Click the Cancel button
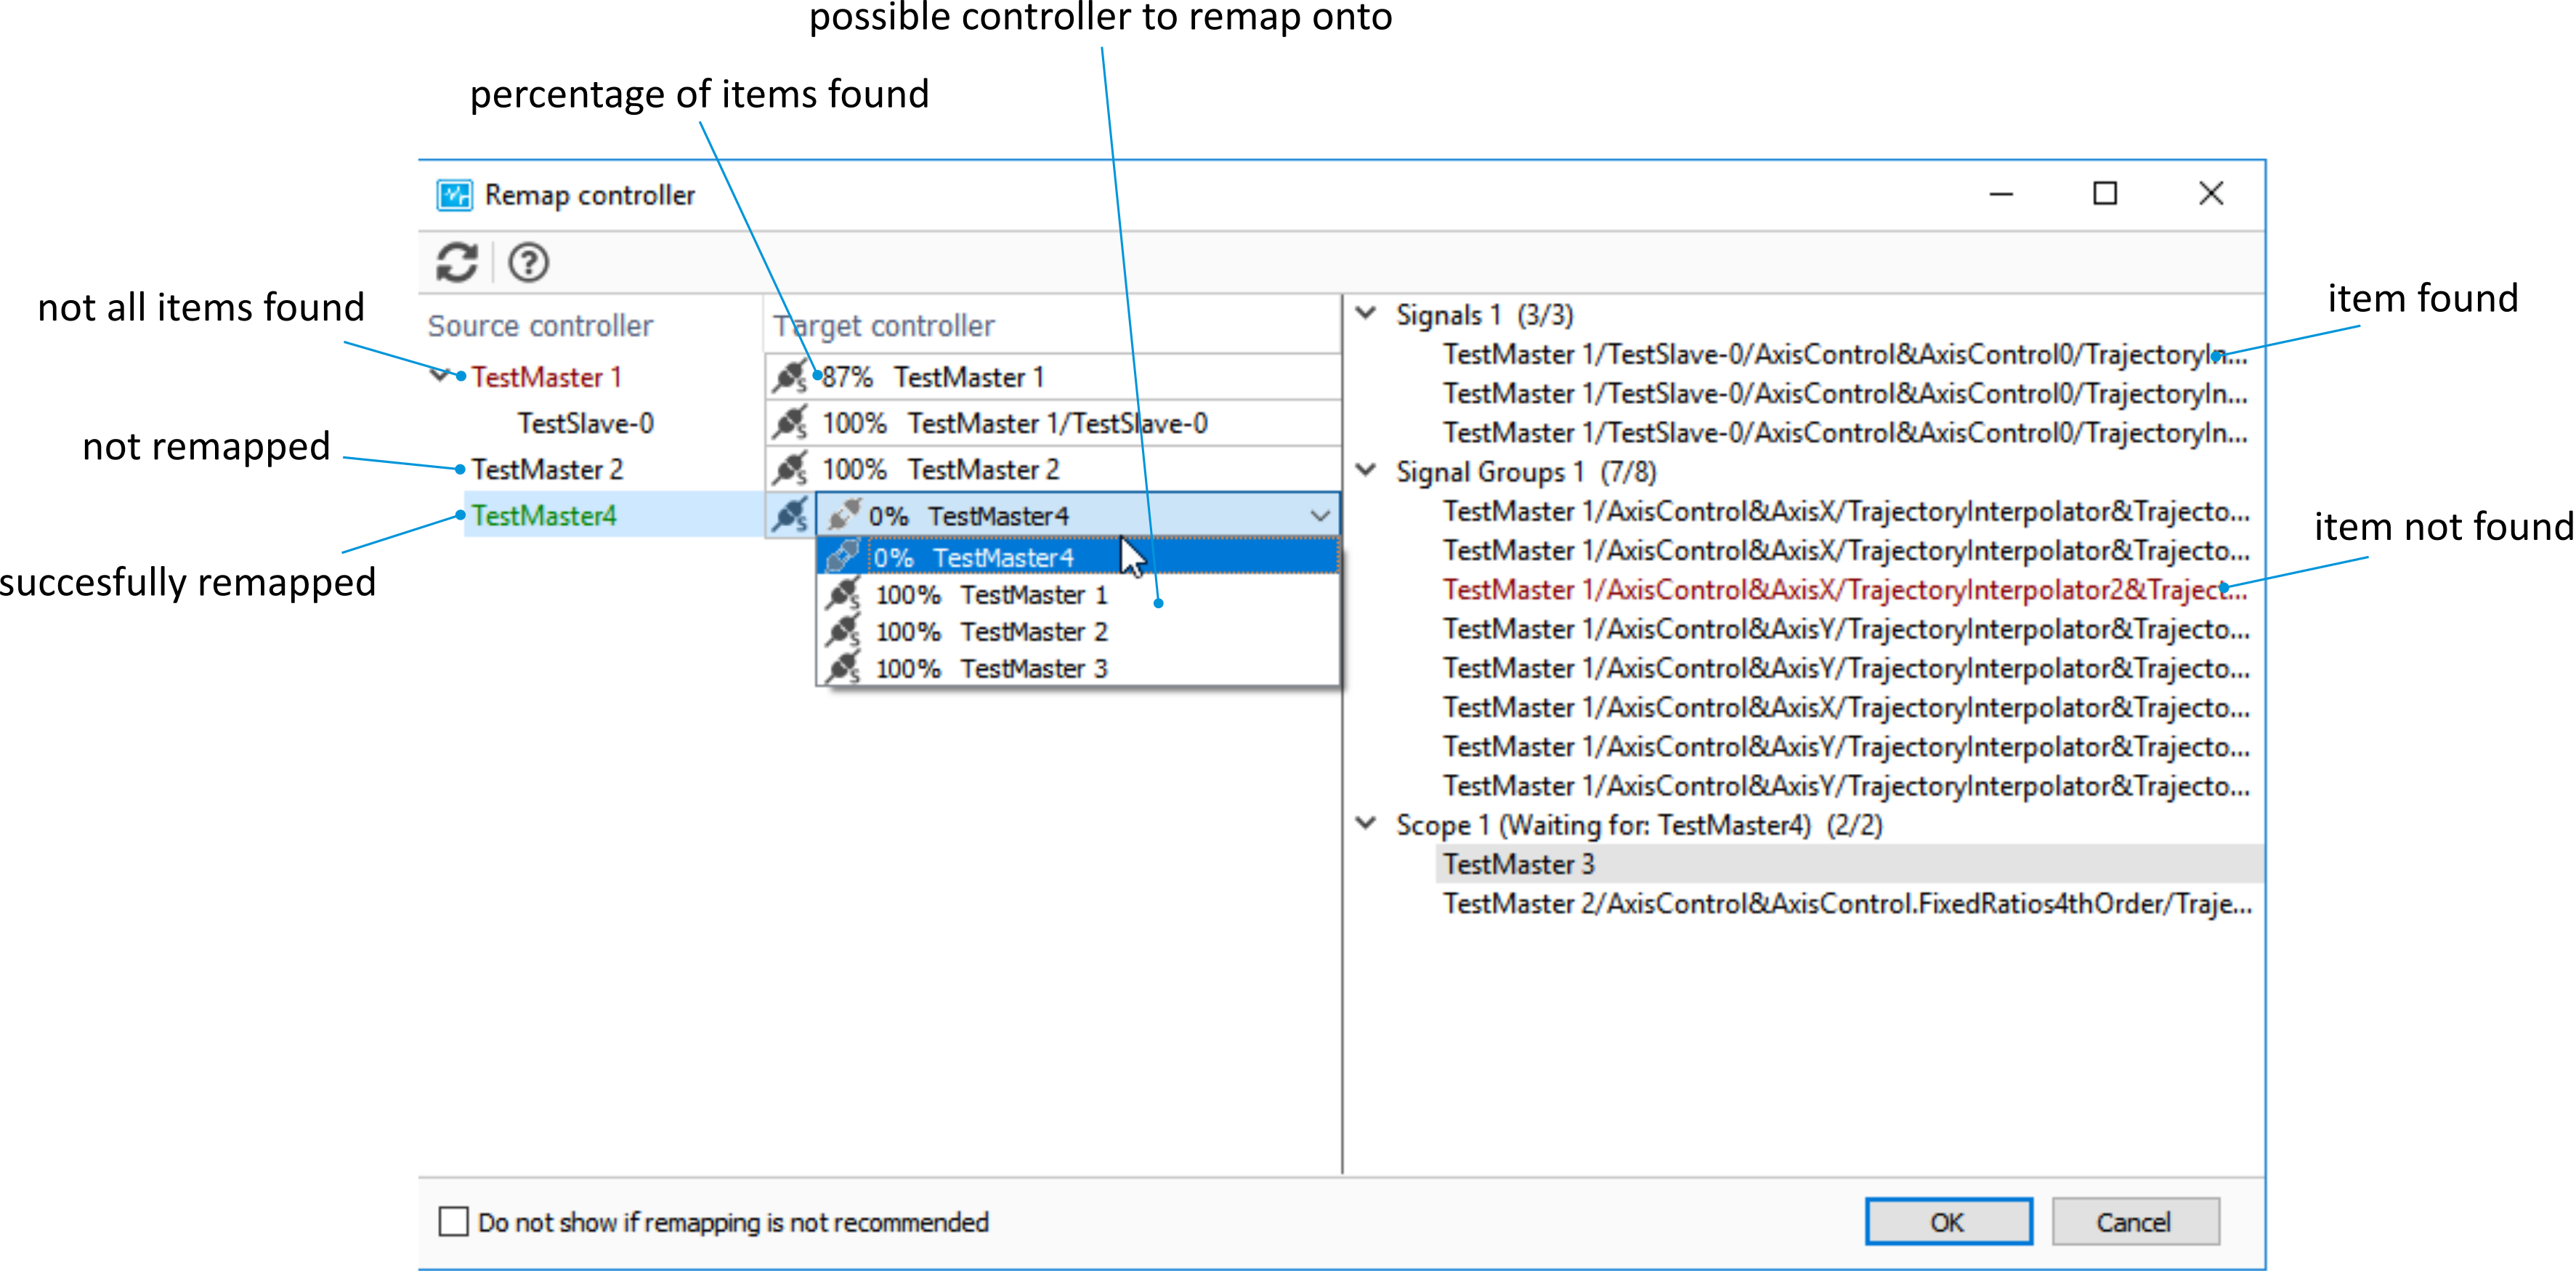This screenshot has width=2576, height=1271. pos(2135,1221)
